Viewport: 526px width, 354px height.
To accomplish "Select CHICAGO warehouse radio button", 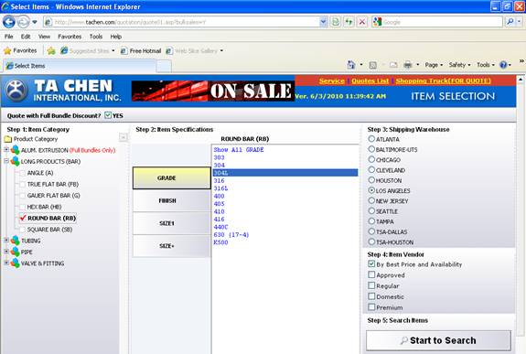I will (x=371, y=159).
